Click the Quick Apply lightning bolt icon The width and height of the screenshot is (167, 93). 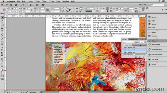[162, 10]
